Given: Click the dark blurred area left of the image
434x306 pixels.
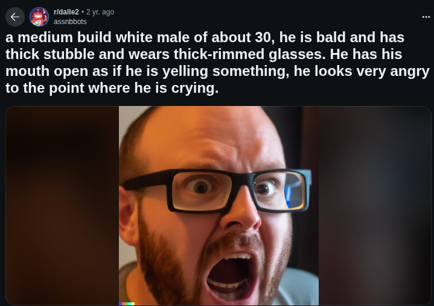Looking at the screenshot, I should coord(62,206).
